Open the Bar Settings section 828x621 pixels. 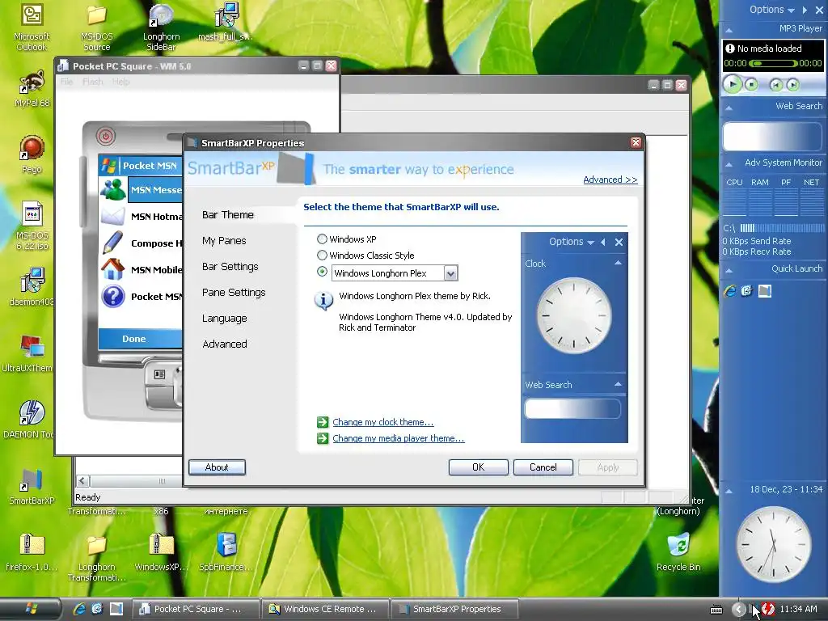tap(230, 266)
